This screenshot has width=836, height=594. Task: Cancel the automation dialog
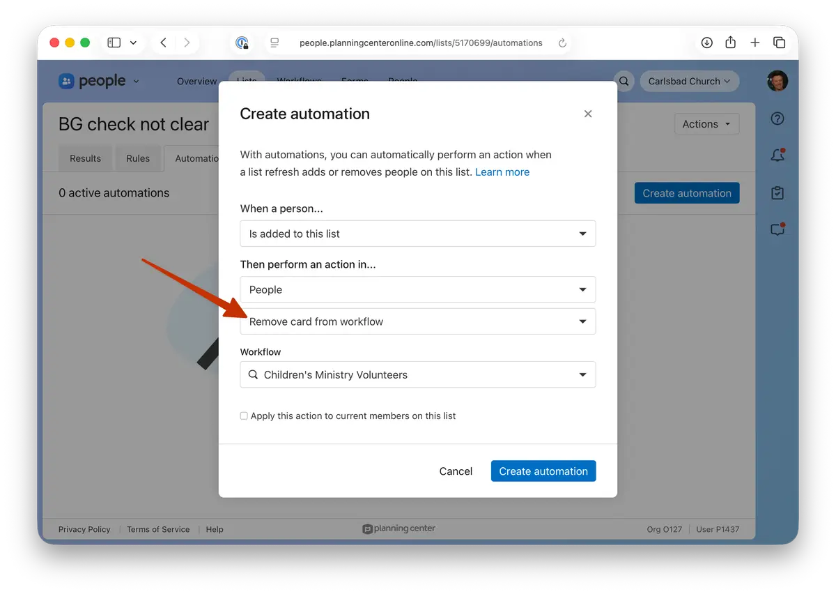[x=456, y=471]
